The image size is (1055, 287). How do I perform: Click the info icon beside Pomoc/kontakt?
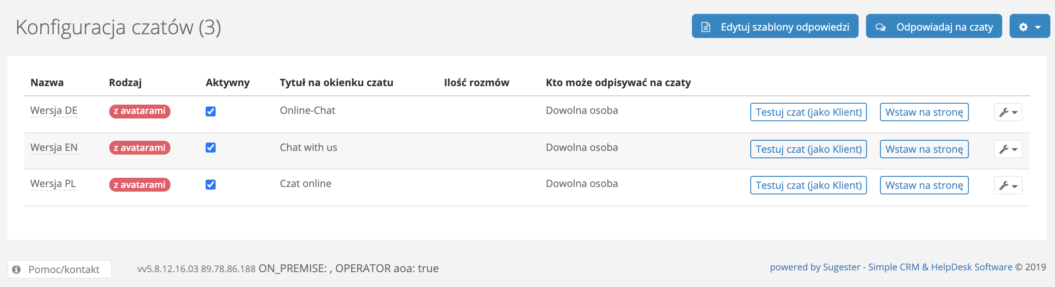pyautogui.click(x=17, y=269)
